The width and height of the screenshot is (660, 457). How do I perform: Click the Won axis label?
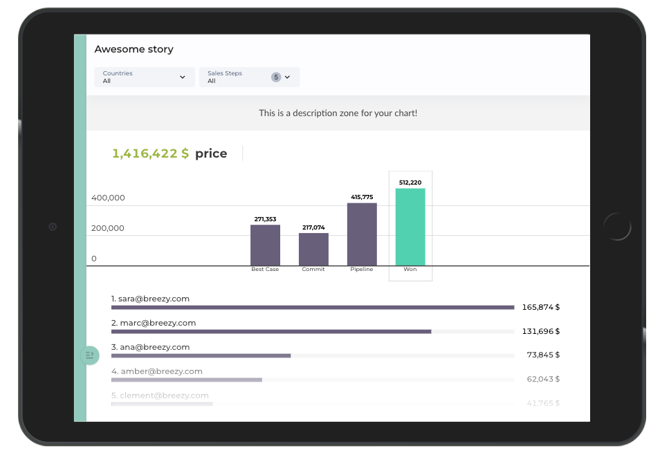coord(410,270)
